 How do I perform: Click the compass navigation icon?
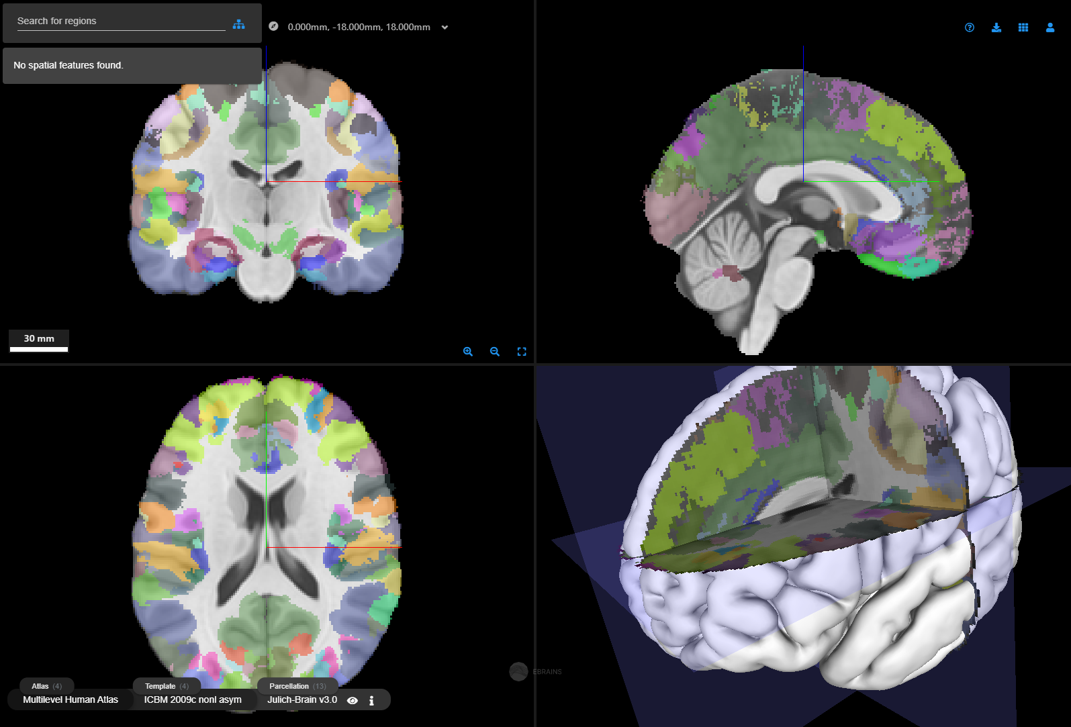coord(273,26)
